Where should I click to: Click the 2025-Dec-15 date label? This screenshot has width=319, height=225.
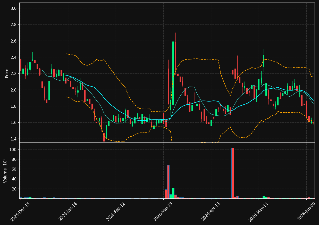20,212
